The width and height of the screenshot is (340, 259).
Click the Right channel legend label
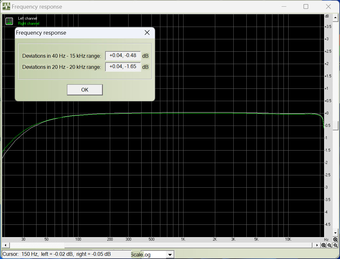tap(29, 23)
